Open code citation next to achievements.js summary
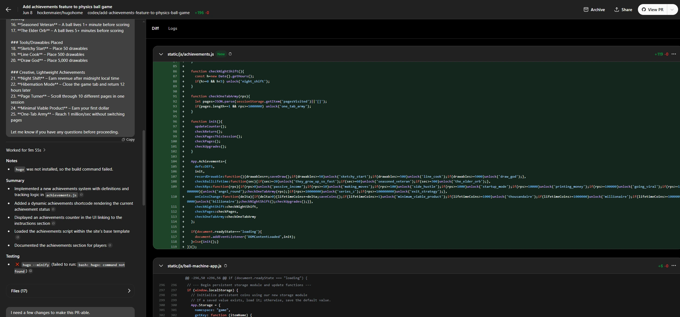 [81, 195]
